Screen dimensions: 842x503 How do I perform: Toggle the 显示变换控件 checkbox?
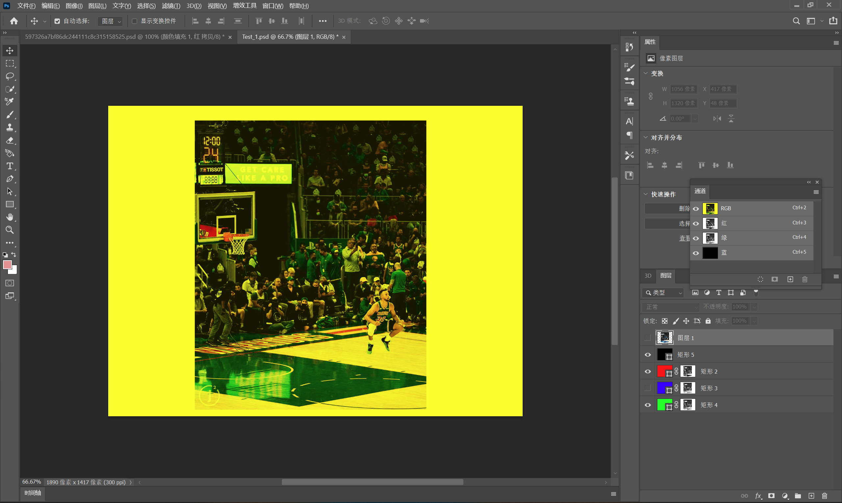coord(134,21)
